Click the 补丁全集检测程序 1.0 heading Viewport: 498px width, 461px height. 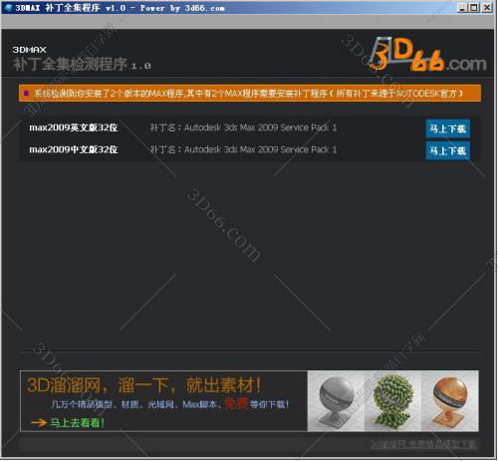point(82,64)
